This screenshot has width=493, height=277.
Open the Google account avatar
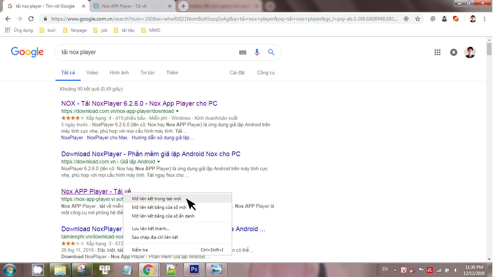tap(470, 52)
